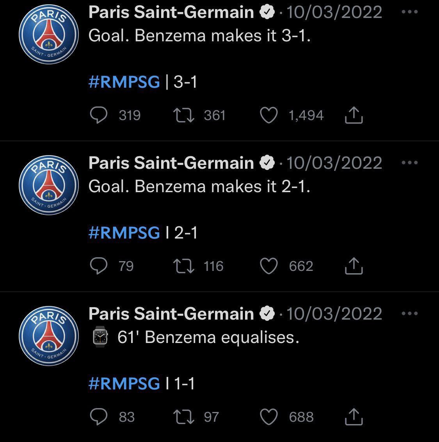Open the PSG avatar on the equalises tweet
This screenshot has width=439, height=442.
tap(49, 336)
